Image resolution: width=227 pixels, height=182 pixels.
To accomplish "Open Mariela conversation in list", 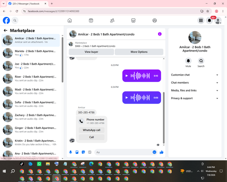I will tap(30, 53).
